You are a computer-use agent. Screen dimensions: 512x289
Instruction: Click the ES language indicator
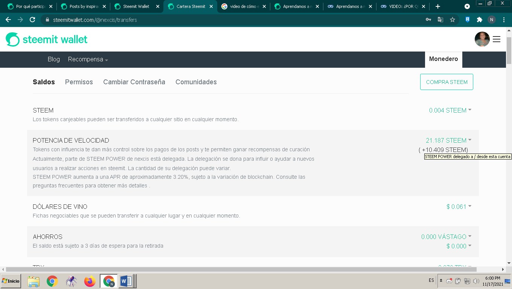tap(431, 280)
